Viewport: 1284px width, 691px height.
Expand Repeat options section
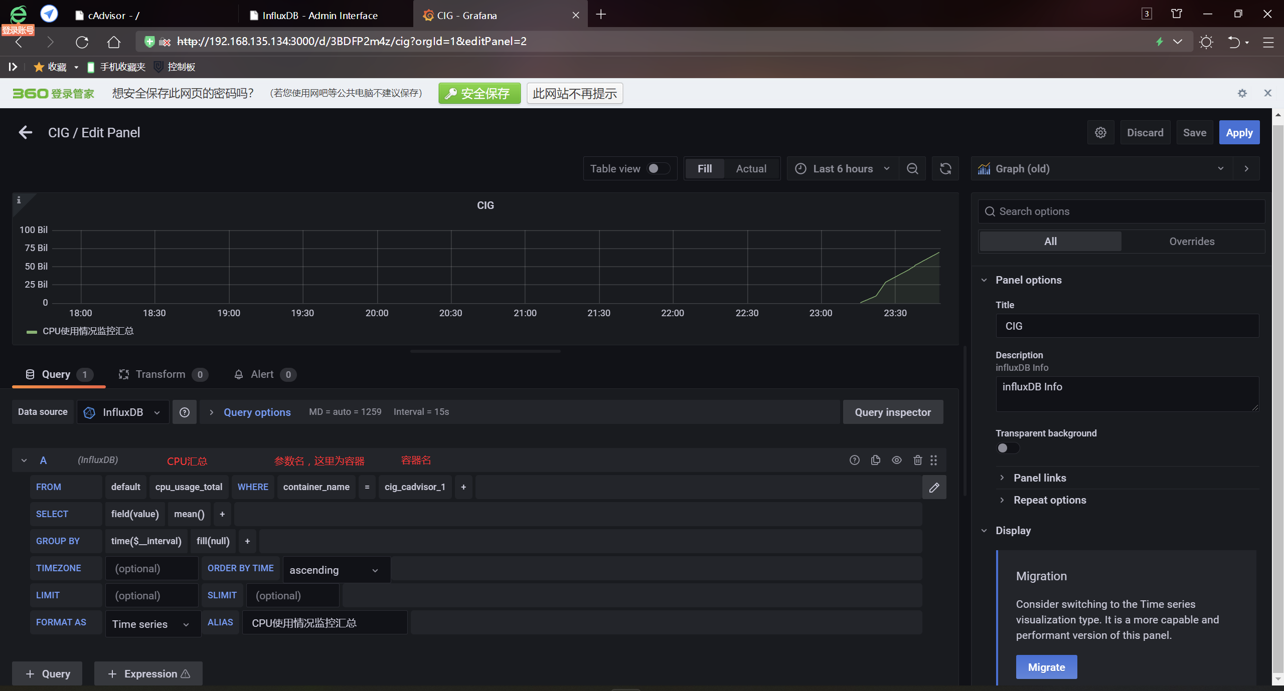1049,500
